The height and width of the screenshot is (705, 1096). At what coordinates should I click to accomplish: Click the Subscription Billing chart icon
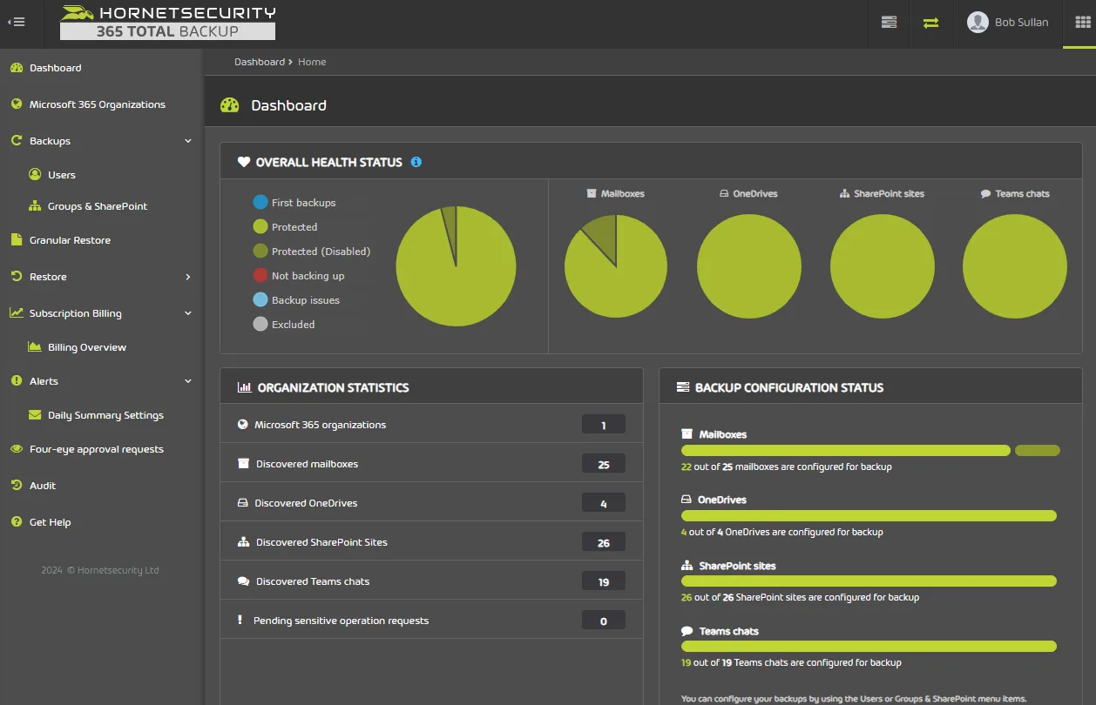[x=16, y=313]
